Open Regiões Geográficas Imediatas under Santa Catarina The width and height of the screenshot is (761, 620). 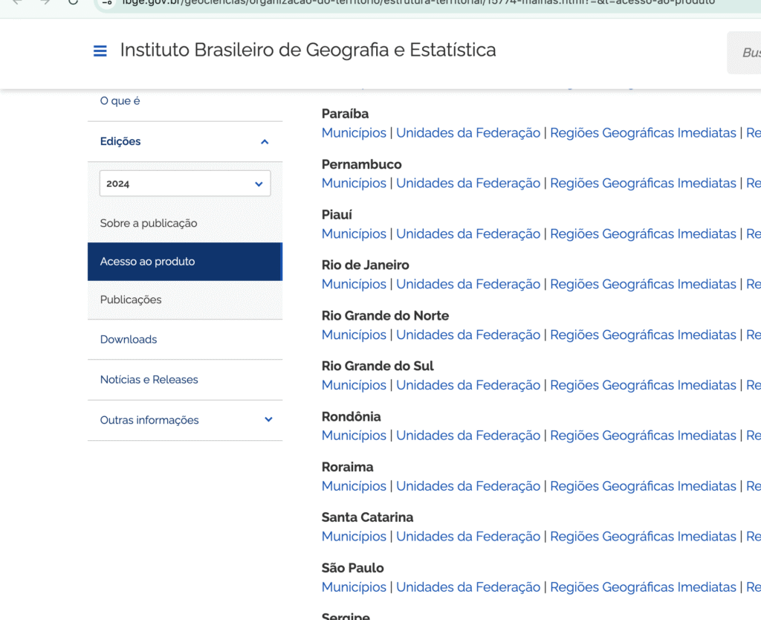coord(643,537)
